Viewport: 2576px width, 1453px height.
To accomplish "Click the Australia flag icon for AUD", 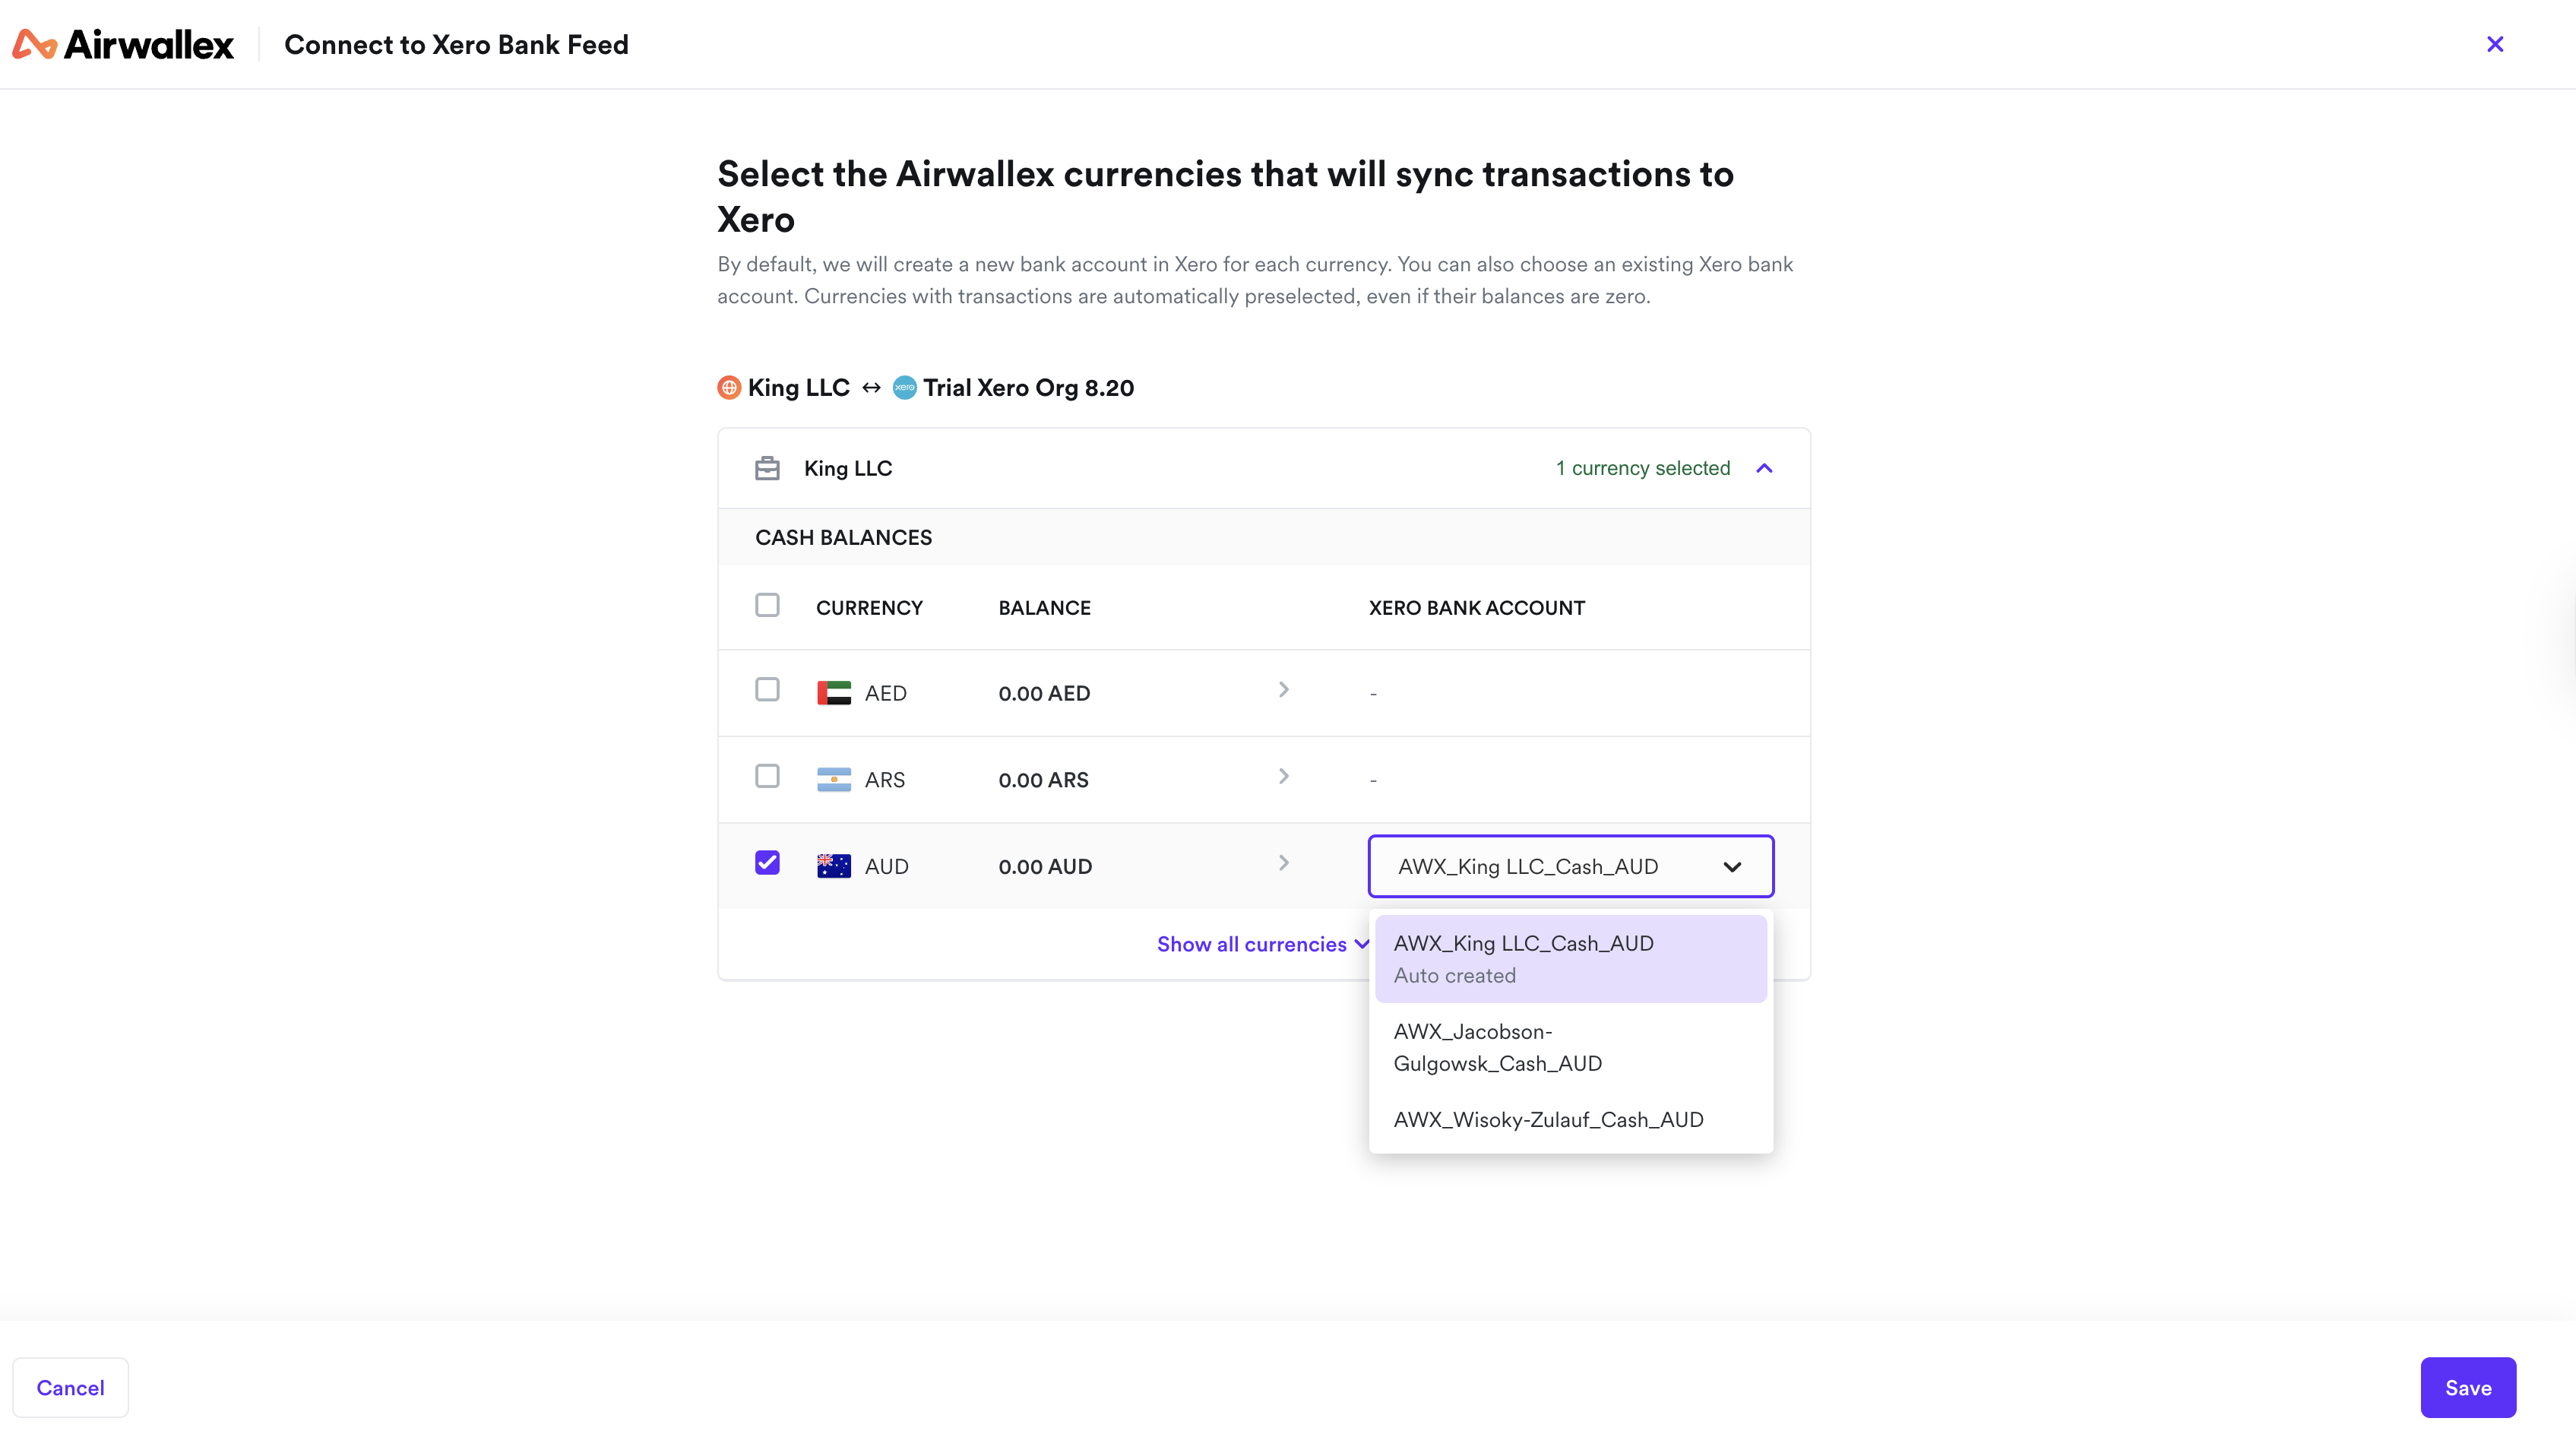I will [x=833, y=866].
